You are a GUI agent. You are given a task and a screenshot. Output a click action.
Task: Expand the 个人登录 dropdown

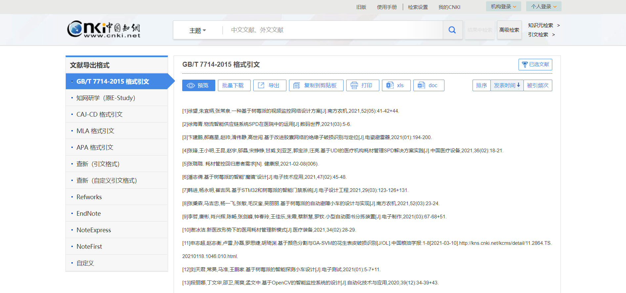coord(544,6)
